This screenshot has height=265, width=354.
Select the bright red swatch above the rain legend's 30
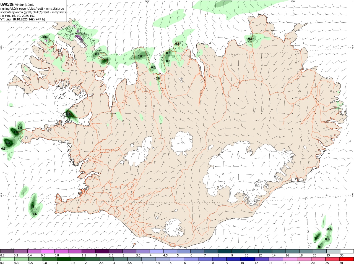click(x=347, y=259)
